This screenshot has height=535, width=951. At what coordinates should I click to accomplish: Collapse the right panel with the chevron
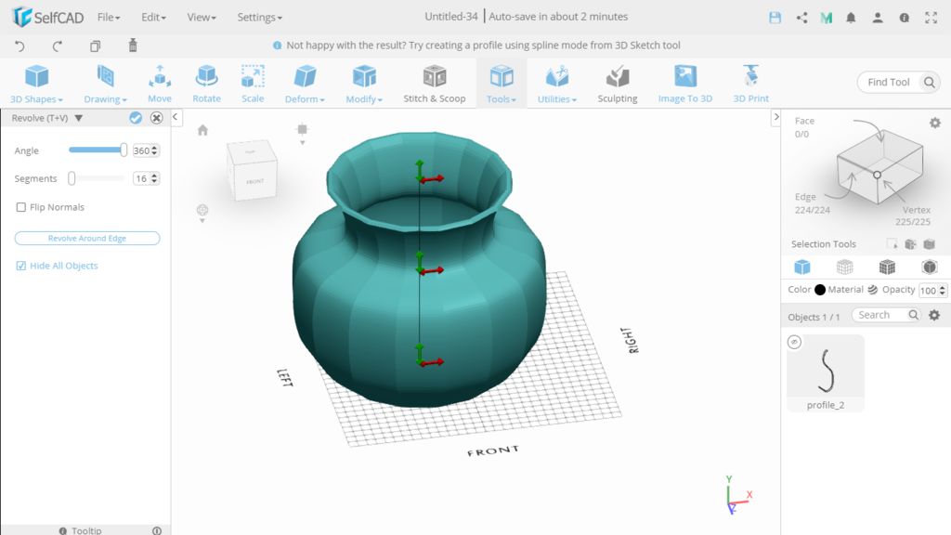click(775, 116)
